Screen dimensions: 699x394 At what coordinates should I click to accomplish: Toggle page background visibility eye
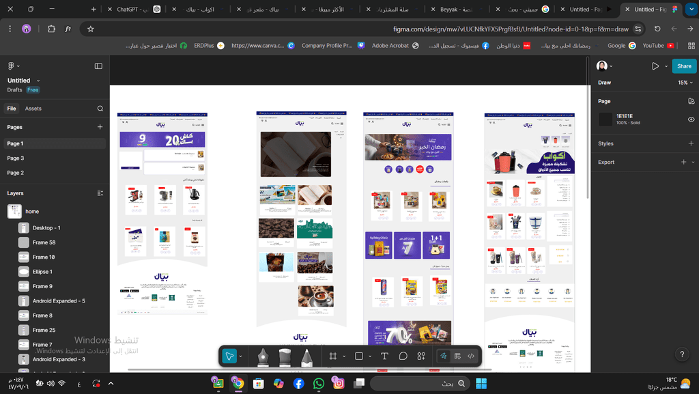(691, 119)
